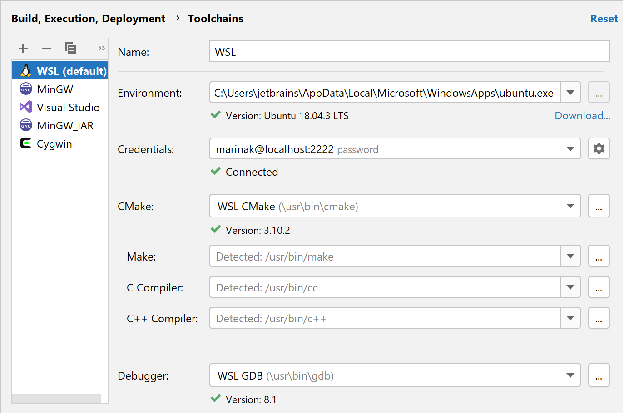Open the C Compiler dropdown arrow
The width and height of the screenshot is (624, 414).
click(570, 287)
